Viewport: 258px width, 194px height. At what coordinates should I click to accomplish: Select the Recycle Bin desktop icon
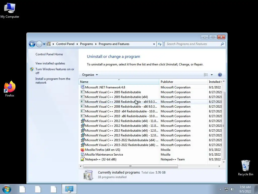pos(245,168)
